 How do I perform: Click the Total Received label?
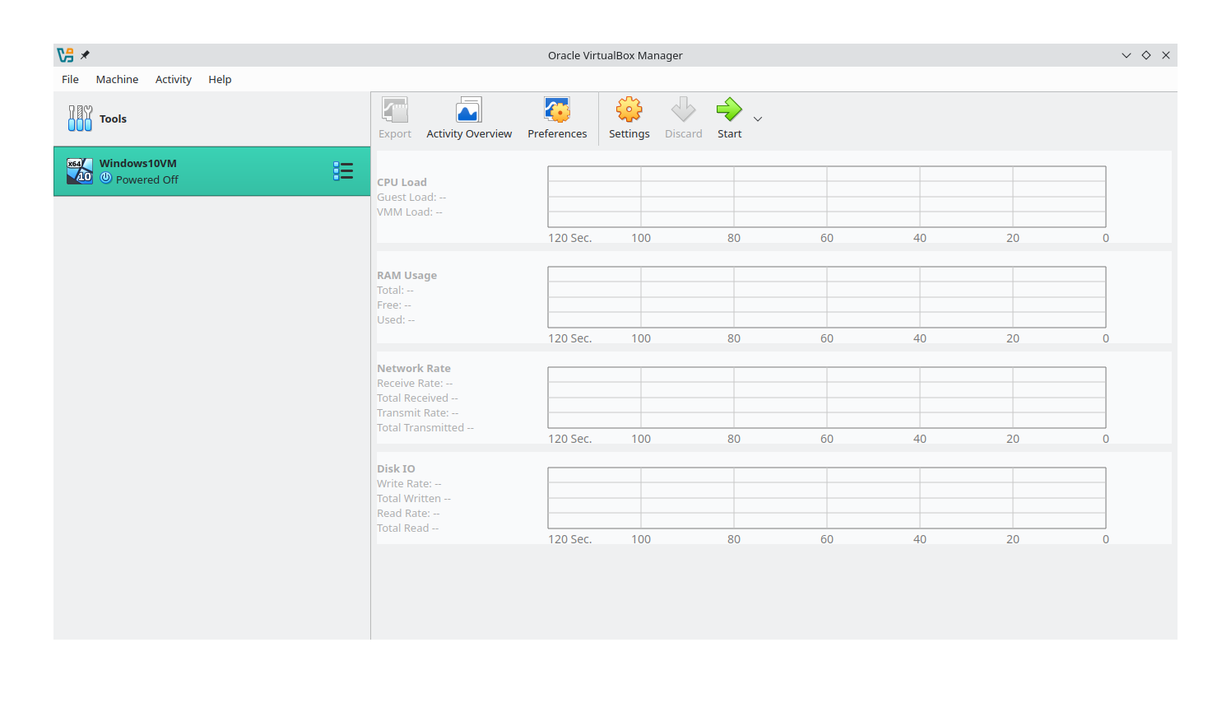coord(417,398)
